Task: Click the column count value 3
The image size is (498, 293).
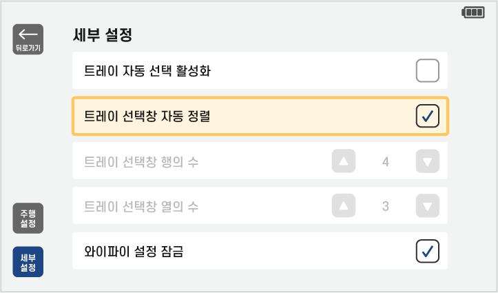Action: point(386,205)
